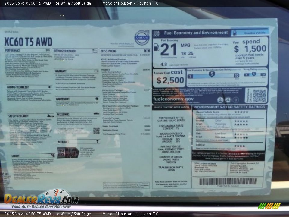Image resolution: width=289 pixels, height=217 pixels.
Task: Click the Government 5-Star Safety Ratings header
Action: pos(229,107)
